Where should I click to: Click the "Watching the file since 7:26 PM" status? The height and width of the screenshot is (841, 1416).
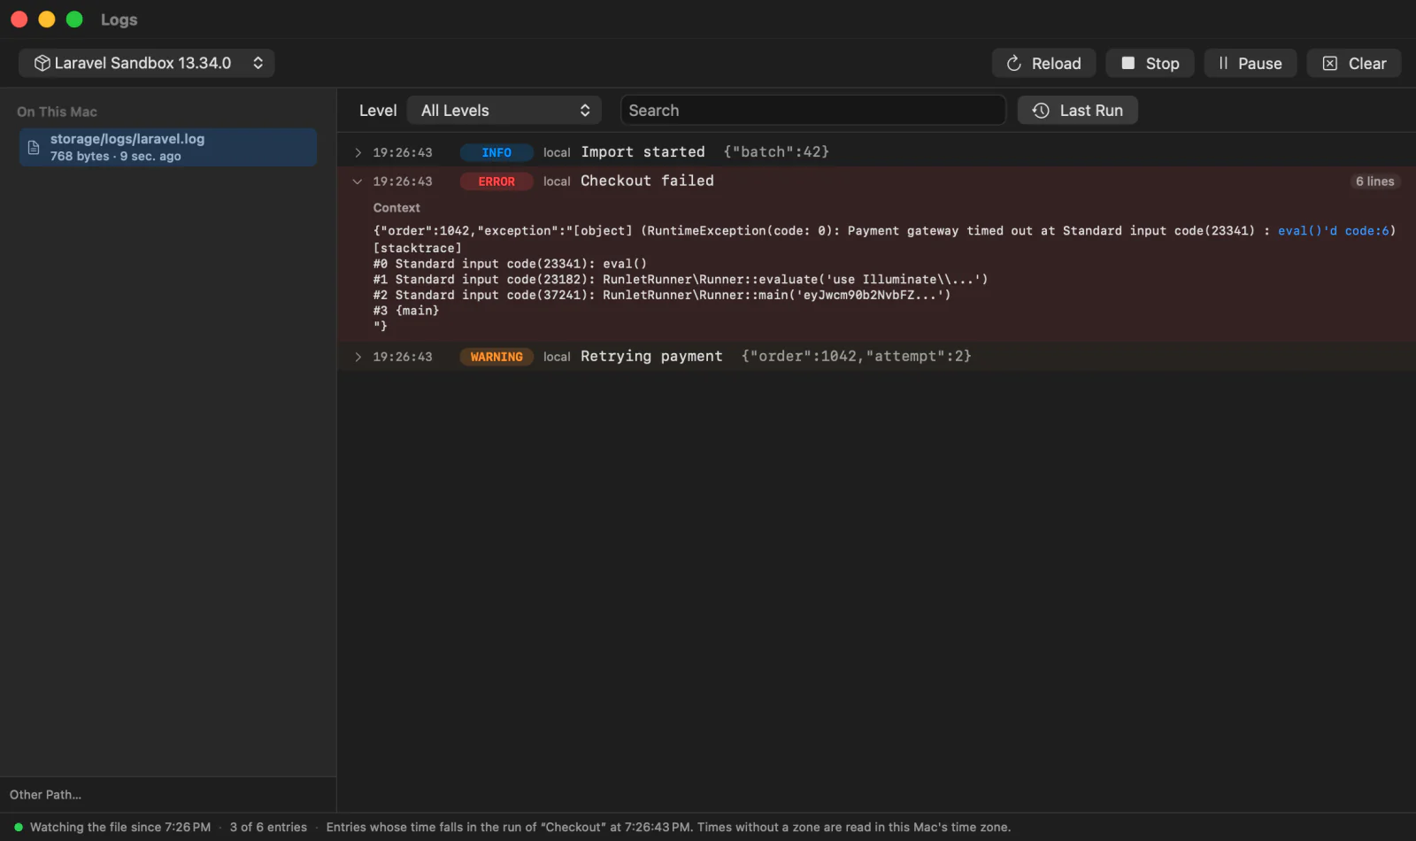point(120,827)
